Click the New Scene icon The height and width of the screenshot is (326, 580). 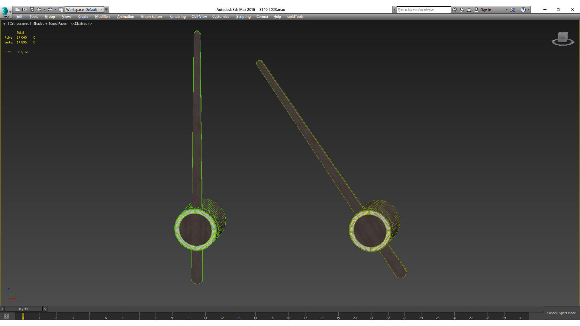point(18,10)
